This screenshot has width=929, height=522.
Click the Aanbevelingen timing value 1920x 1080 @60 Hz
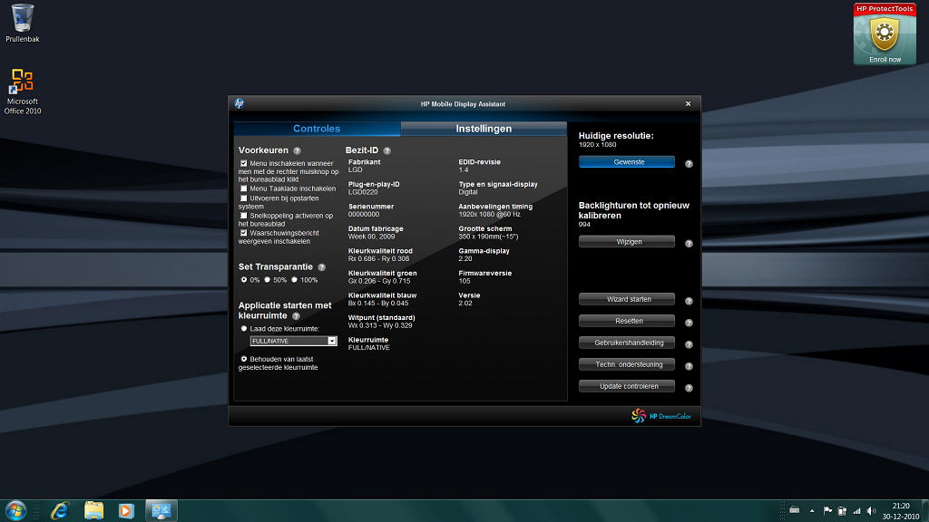(x=489, y=214)
